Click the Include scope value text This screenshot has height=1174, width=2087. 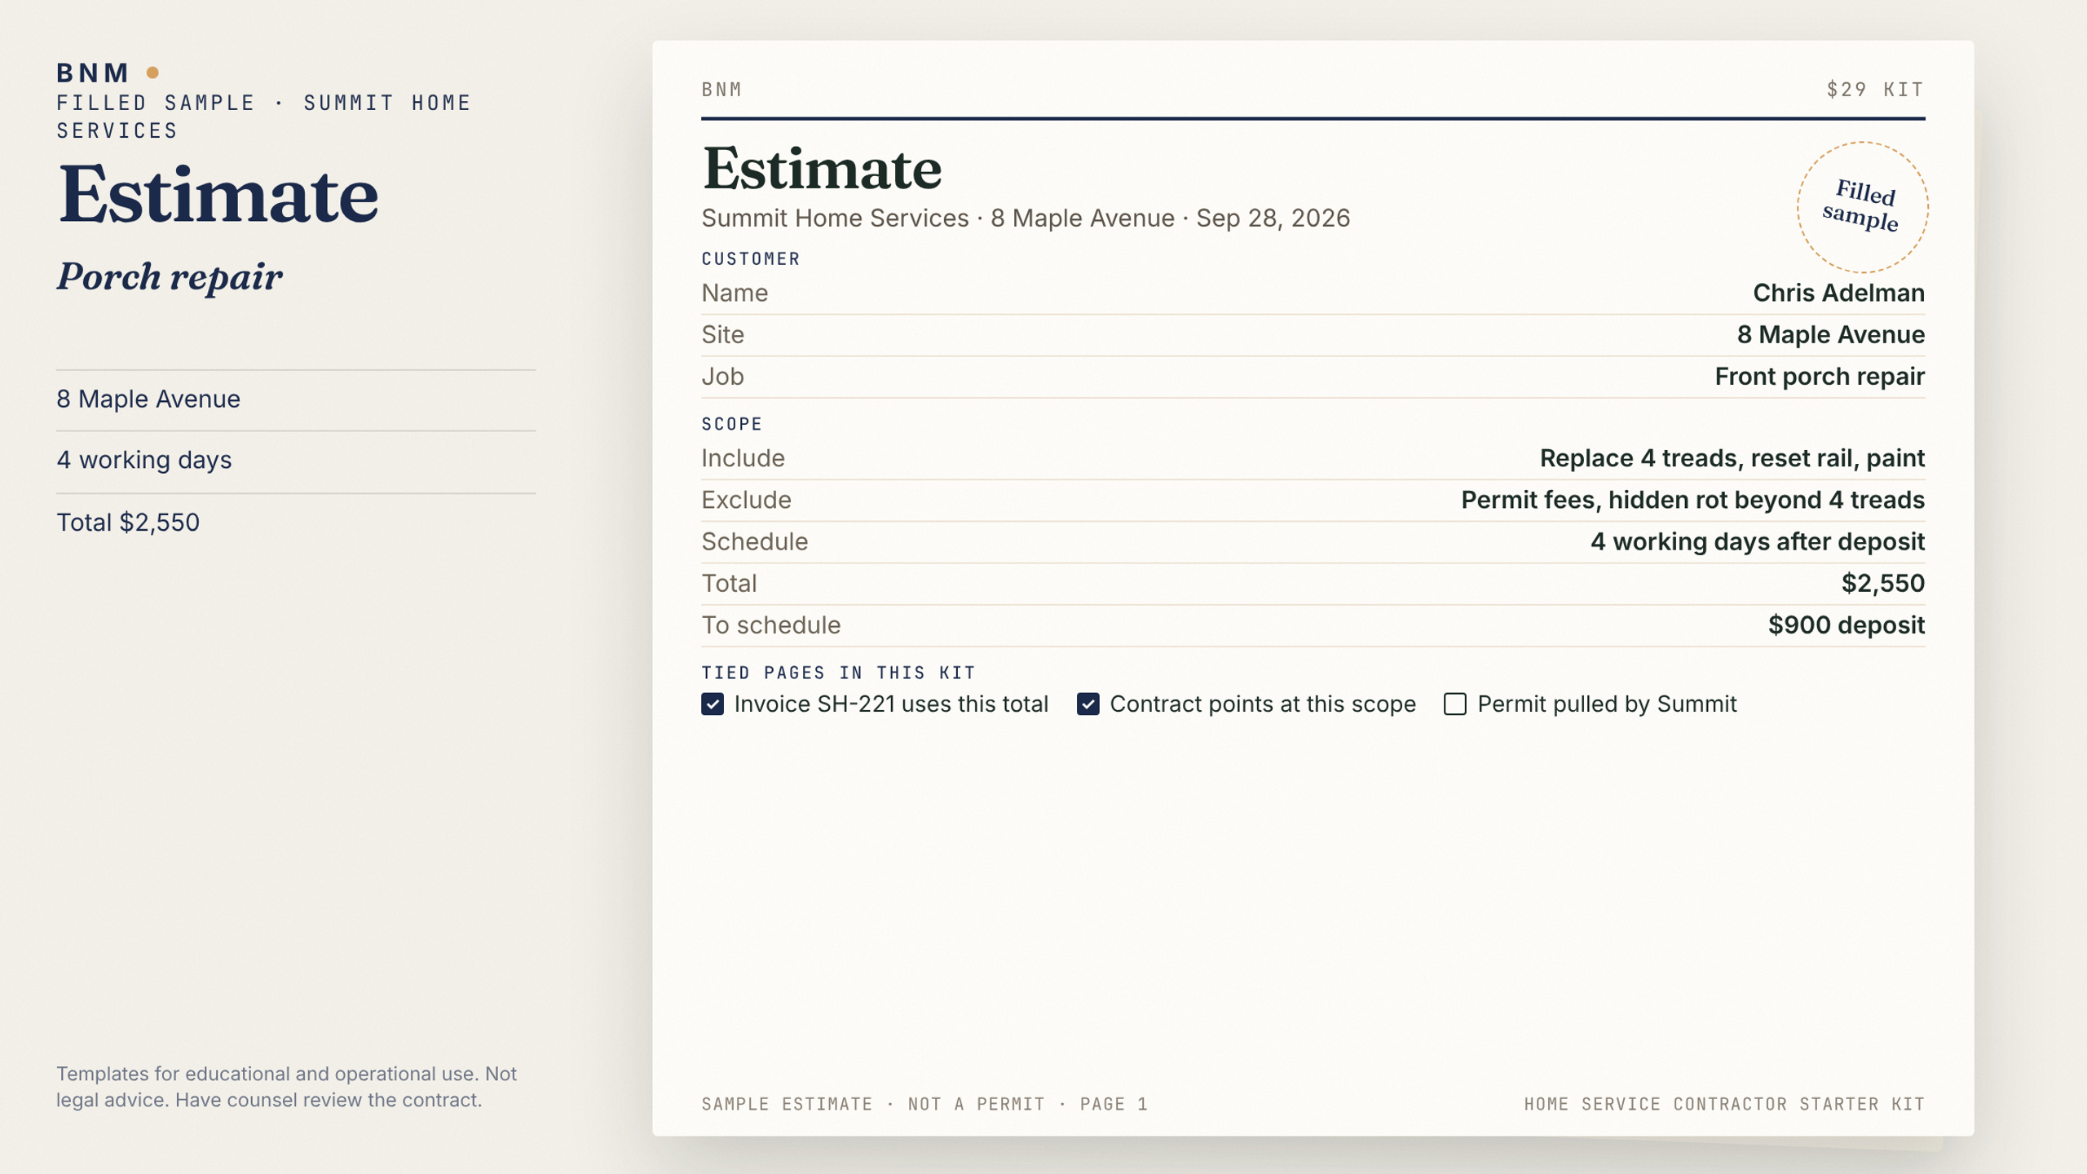point(1732,458)
